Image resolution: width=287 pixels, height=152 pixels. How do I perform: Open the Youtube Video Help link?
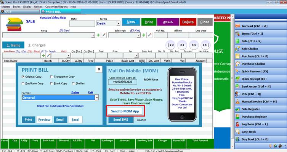tap(53, 18)
